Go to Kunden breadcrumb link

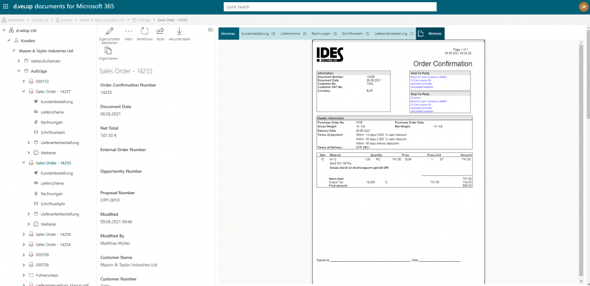coord(67,20)
